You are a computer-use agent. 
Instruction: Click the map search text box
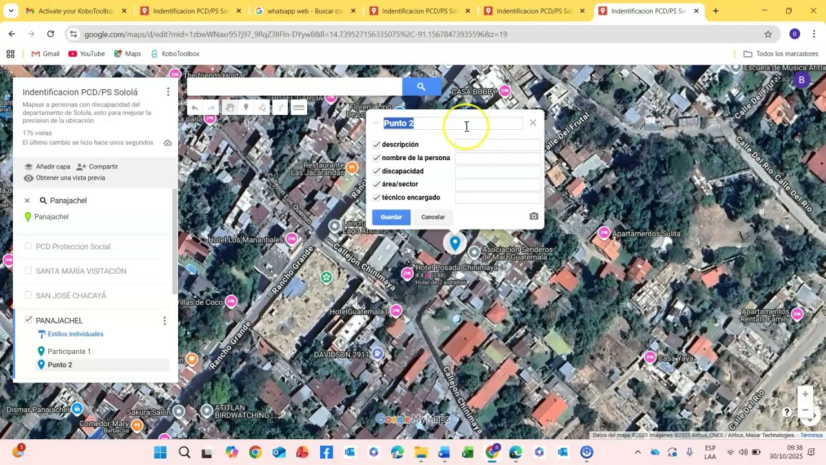coord(295,87)
